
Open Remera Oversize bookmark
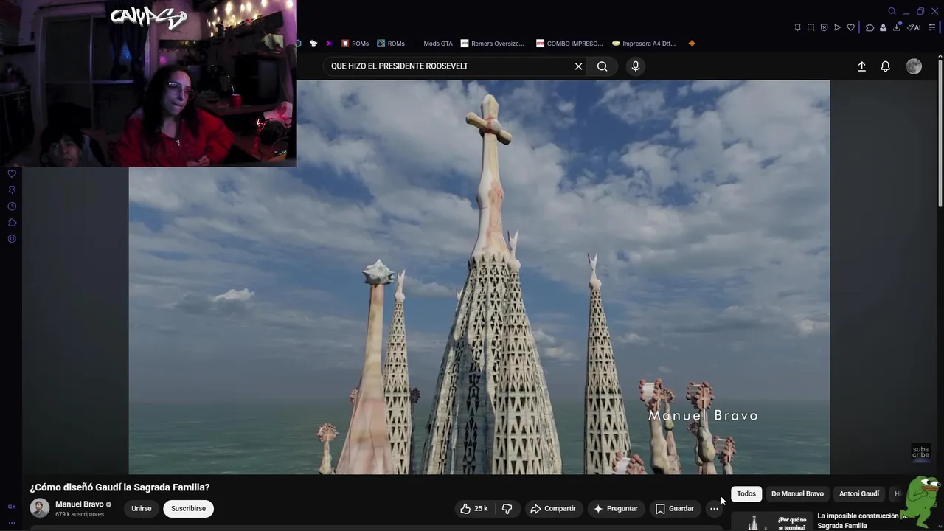pyautogui.click(x=493, y=44)
